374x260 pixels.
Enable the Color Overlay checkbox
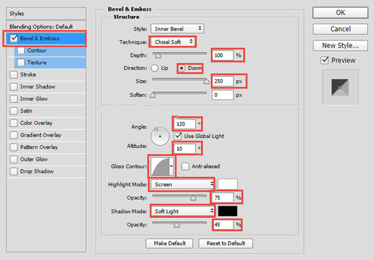pyautogui.click(x=14, y=123)
